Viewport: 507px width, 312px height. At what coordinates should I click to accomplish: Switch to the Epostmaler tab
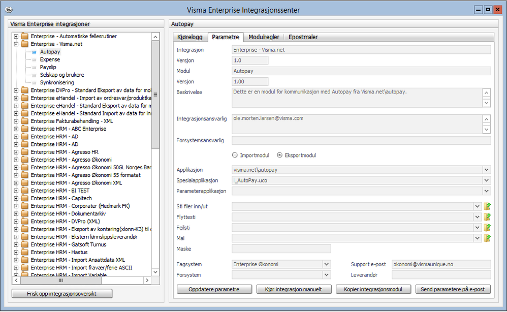[x=303, y=37]
